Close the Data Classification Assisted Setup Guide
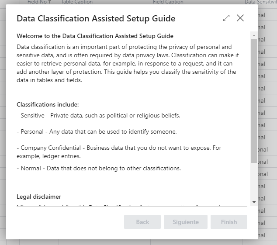The width and height of the screenshot is (277, 245). (x=240, y=18)
